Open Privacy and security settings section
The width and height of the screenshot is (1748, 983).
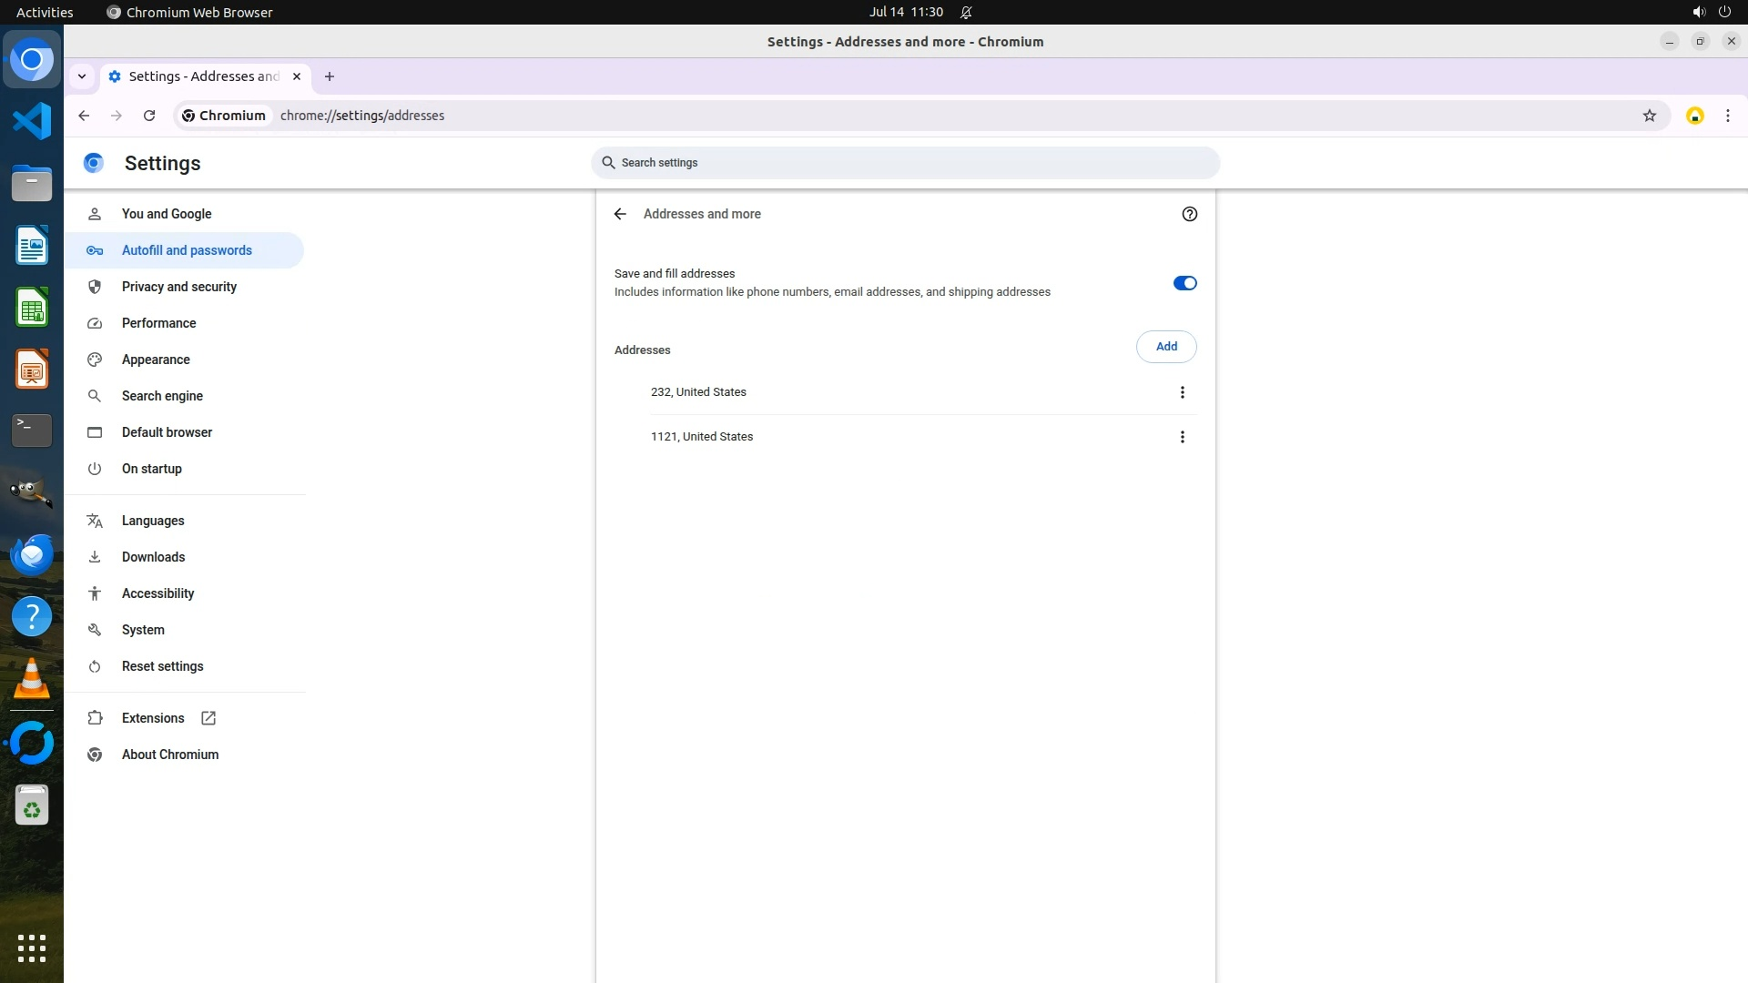pyautogui.click(x=178, y=287)
